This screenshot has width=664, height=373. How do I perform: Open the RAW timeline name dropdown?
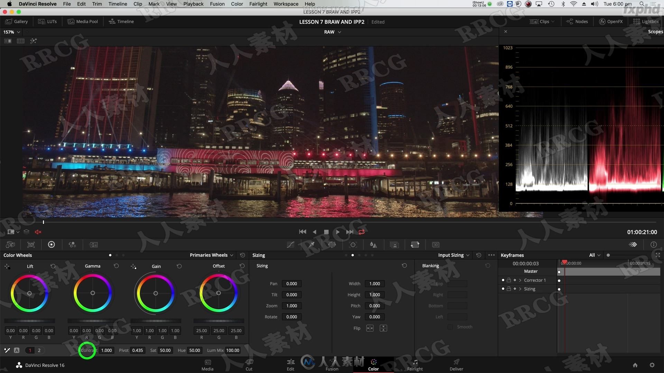332,32
